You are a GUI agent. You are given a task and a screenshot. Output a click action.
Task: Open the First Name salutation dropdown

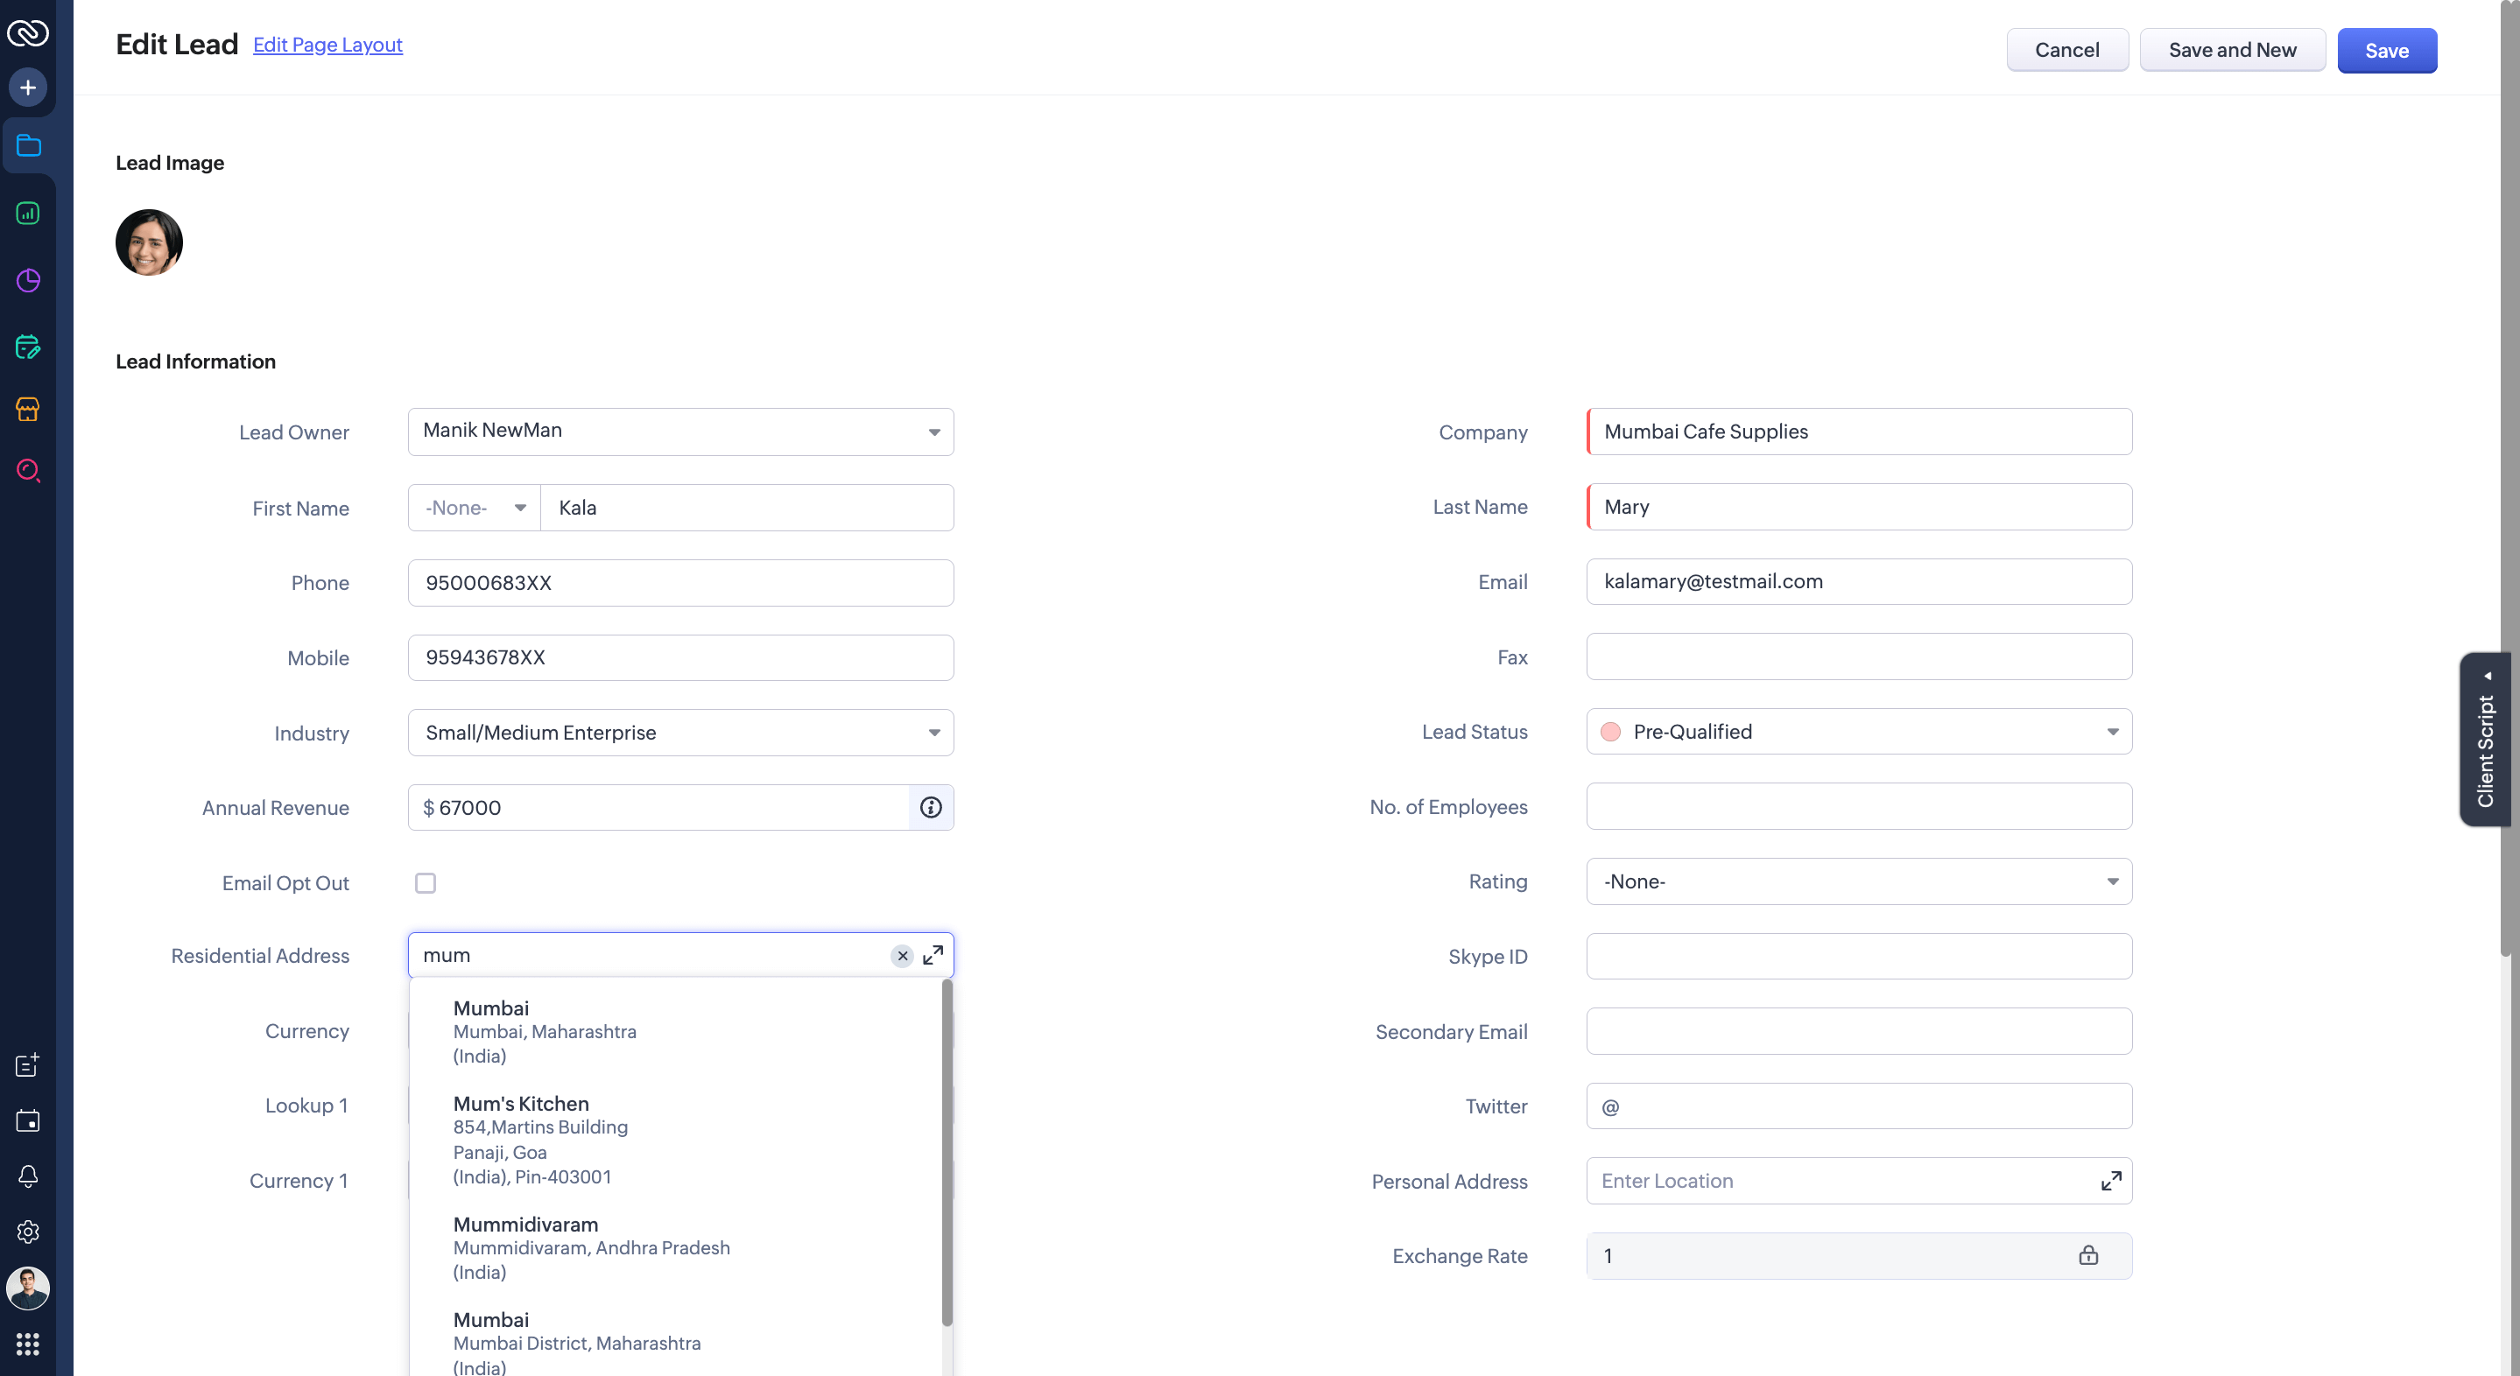coord(475,508)
